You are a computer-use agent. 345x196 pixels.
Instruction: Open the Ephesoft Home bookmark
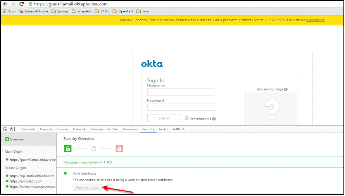click(x=34, y=11)
